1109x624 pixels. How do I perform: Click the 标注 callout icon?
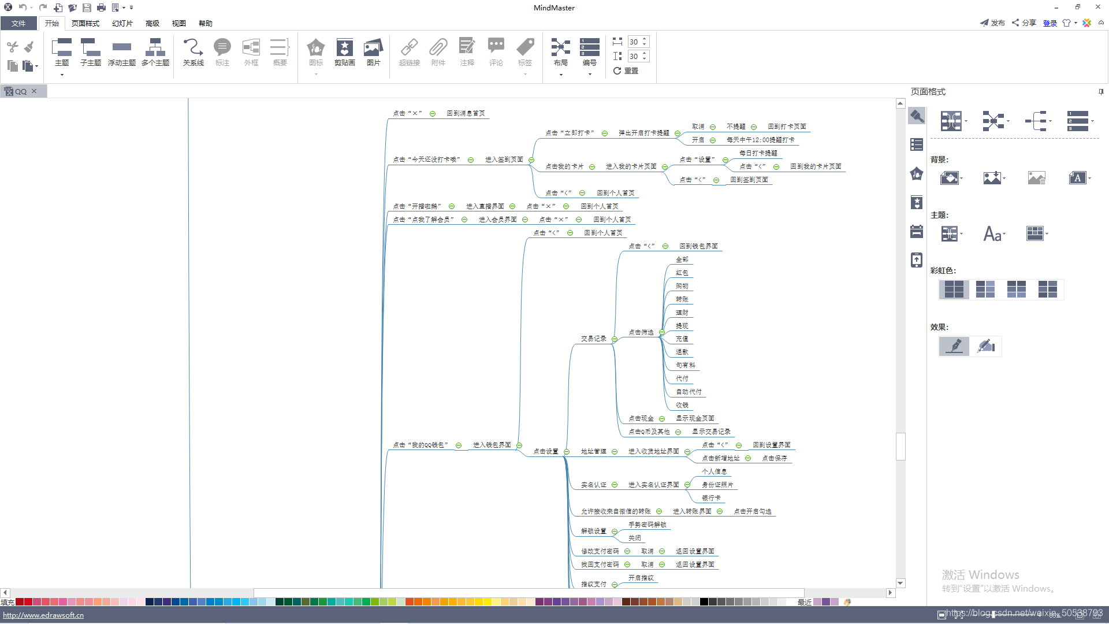tap(222, 52)
